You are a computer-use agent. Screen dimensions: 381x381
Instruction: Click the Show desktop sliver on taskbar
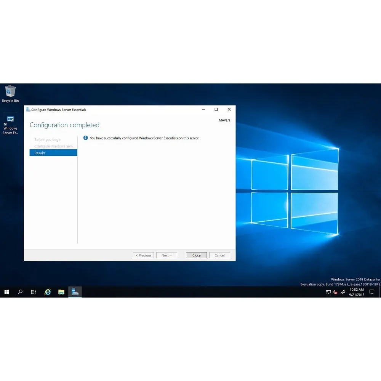380,292
